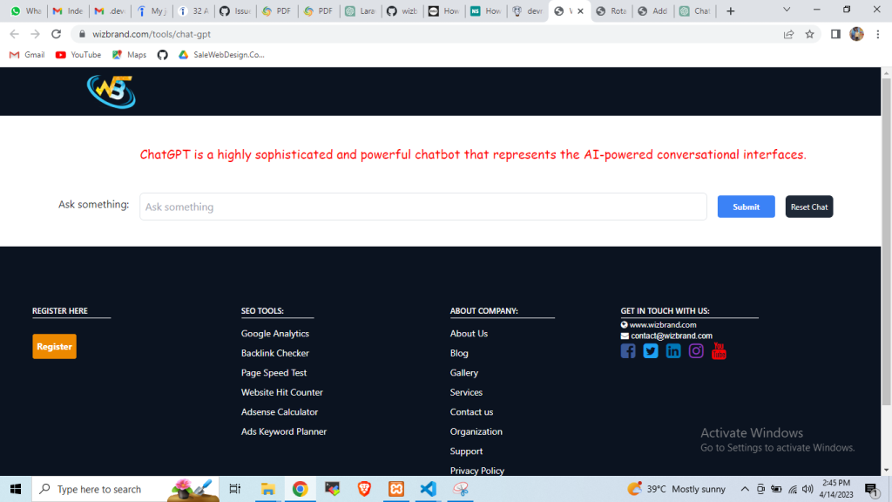Open the Facebook social icon
Image resolution: width=892 pixels, height=502 pixels.
[628, 351]
